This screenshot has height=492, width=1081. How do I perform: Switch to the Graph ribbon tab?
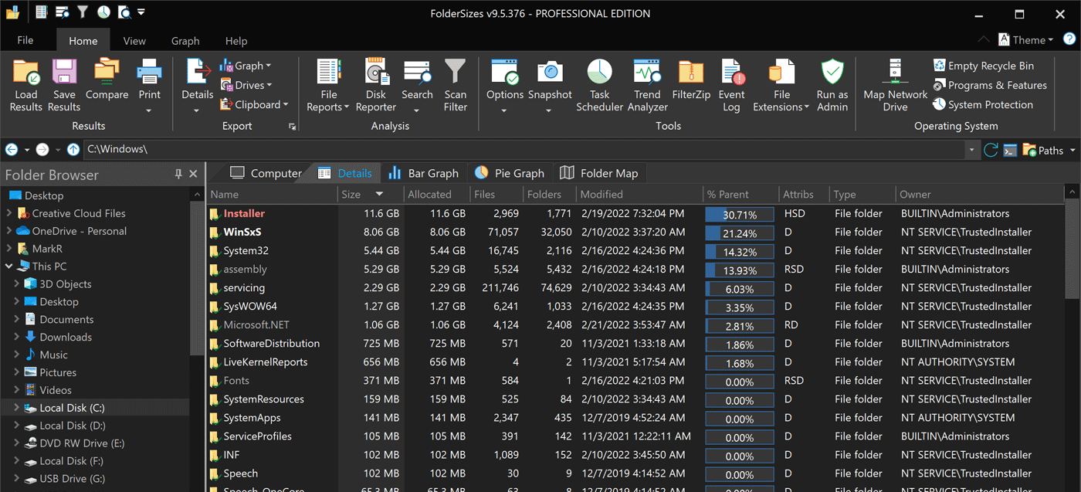185,40
